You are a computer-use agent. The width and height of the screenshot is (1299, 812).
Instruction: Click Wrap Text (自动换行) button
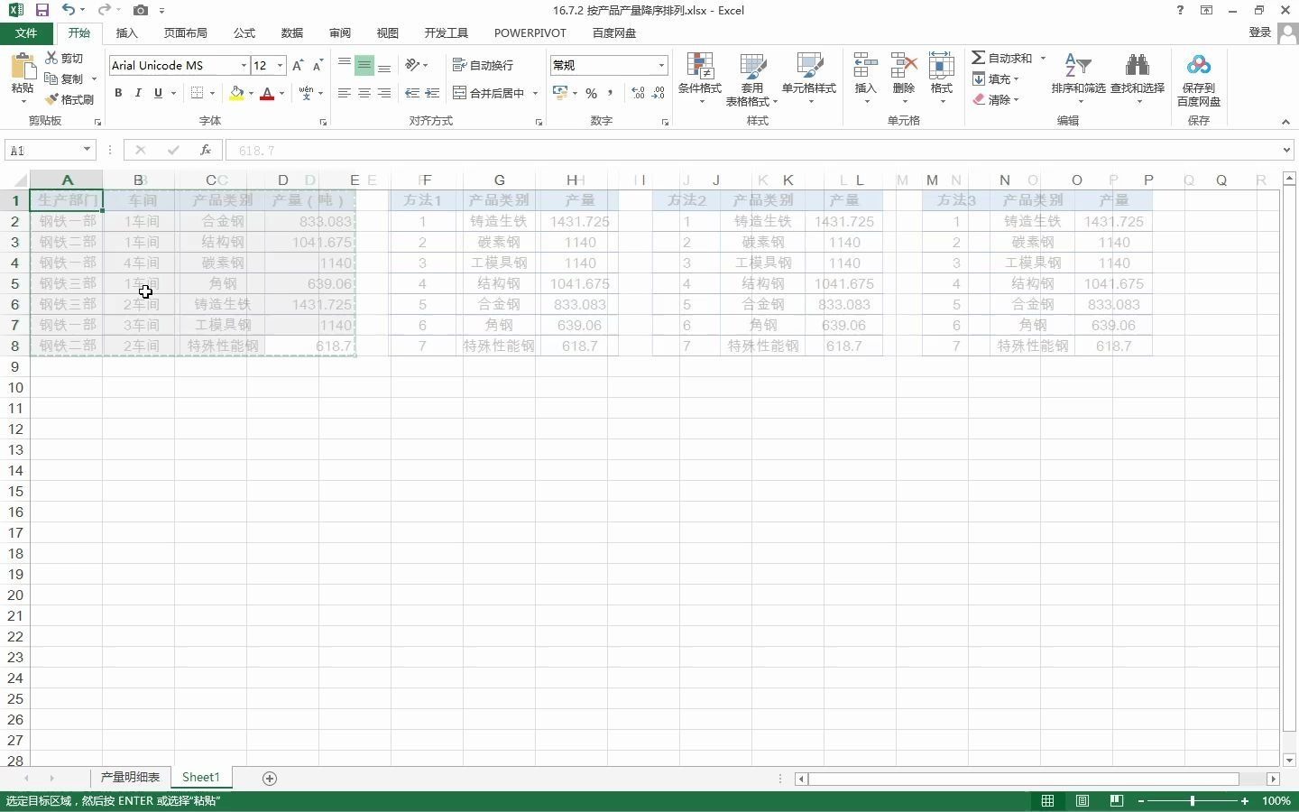point(483,65)
